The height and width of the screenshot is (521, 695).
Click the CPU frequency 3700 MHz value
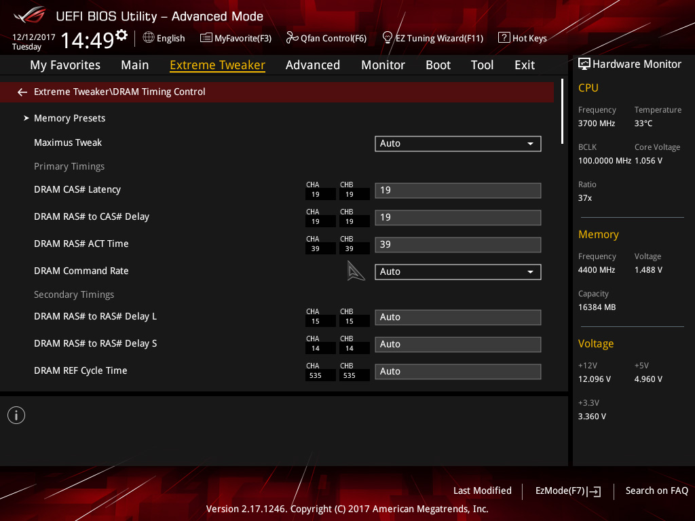click(x=596, y=123)
